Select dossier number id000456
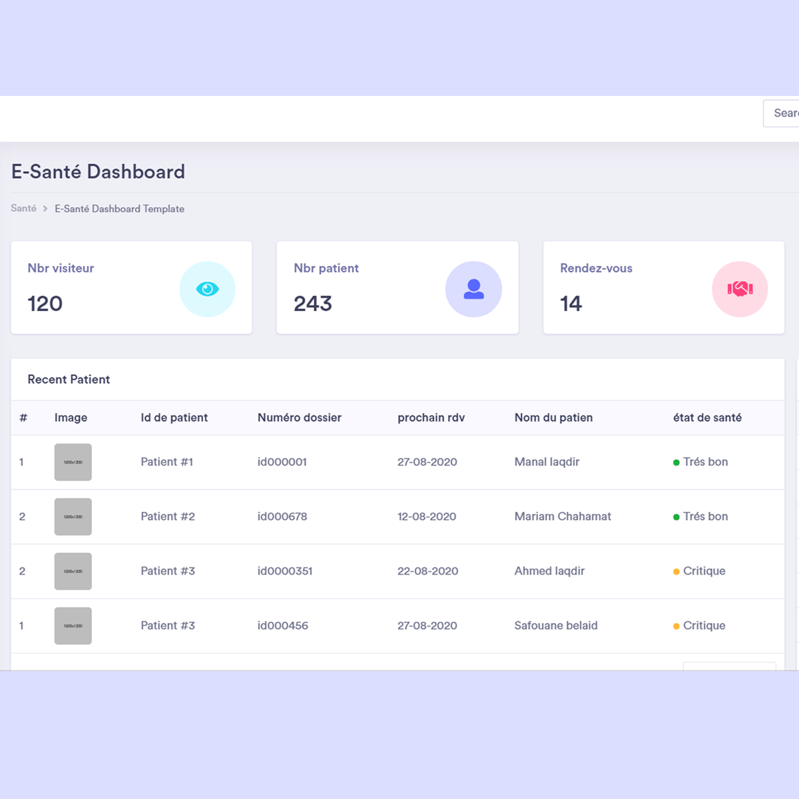Screen dimensions: 799x799 (x=283, y=625)
